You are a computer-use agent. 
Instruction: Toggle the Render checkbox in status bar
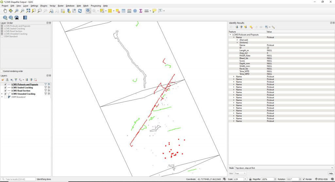point(304,179)
